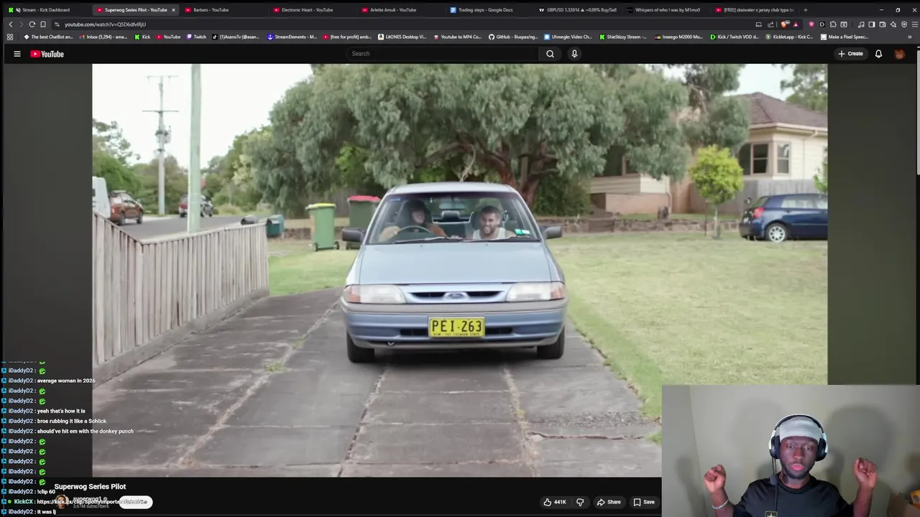Open GitHub illuspas bookmark
This screenshot has width=920, height=517.
click(513, 37)
